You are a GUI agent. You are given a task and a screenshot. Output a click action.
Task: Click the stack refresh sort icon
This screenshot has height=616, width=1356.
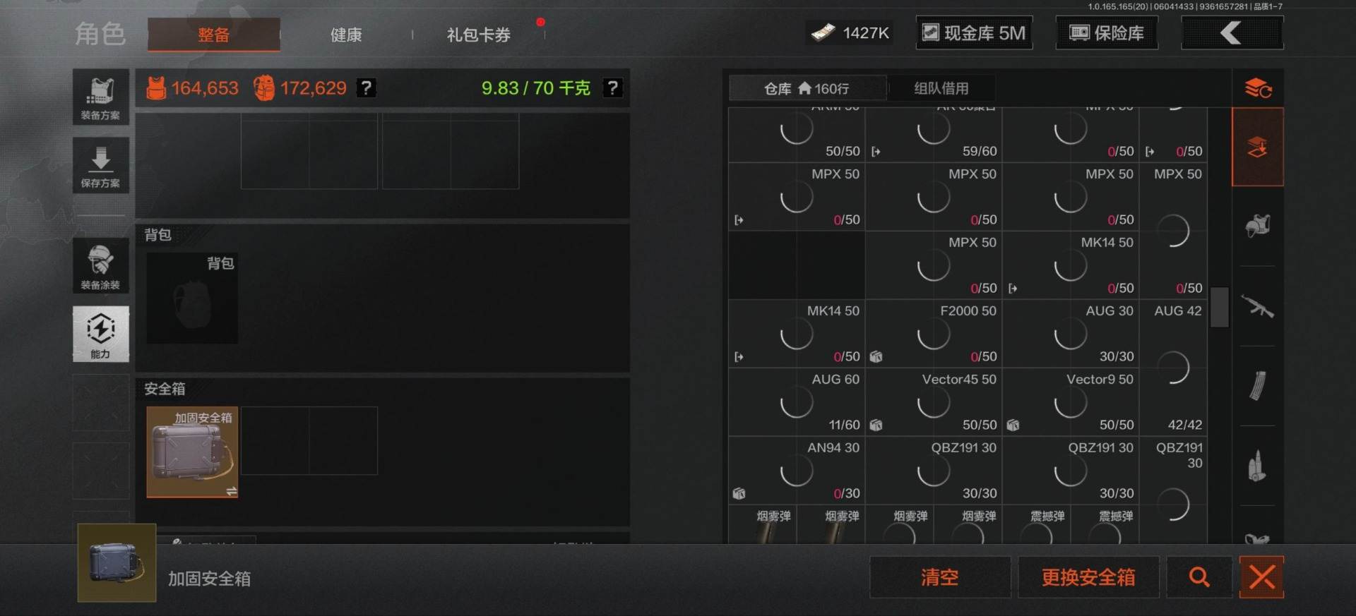[1258, 88]
